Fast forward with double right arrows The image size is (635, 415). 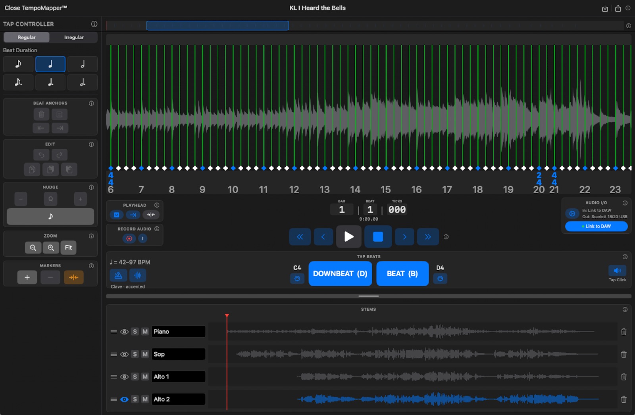click(x=428, y=237)
